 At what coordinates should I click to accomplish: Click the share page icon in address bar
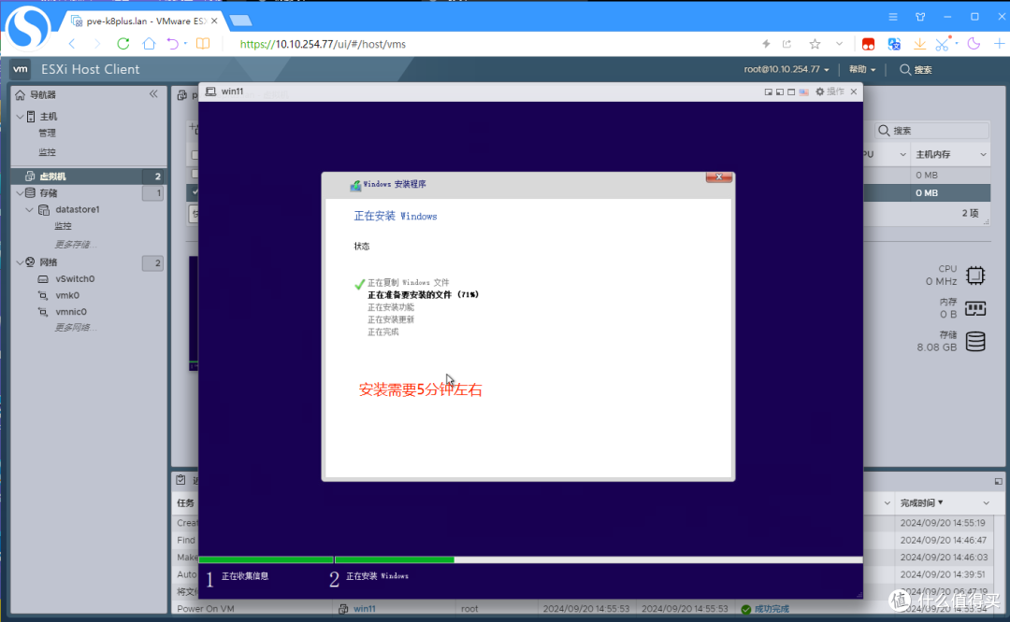coord(787,44)
